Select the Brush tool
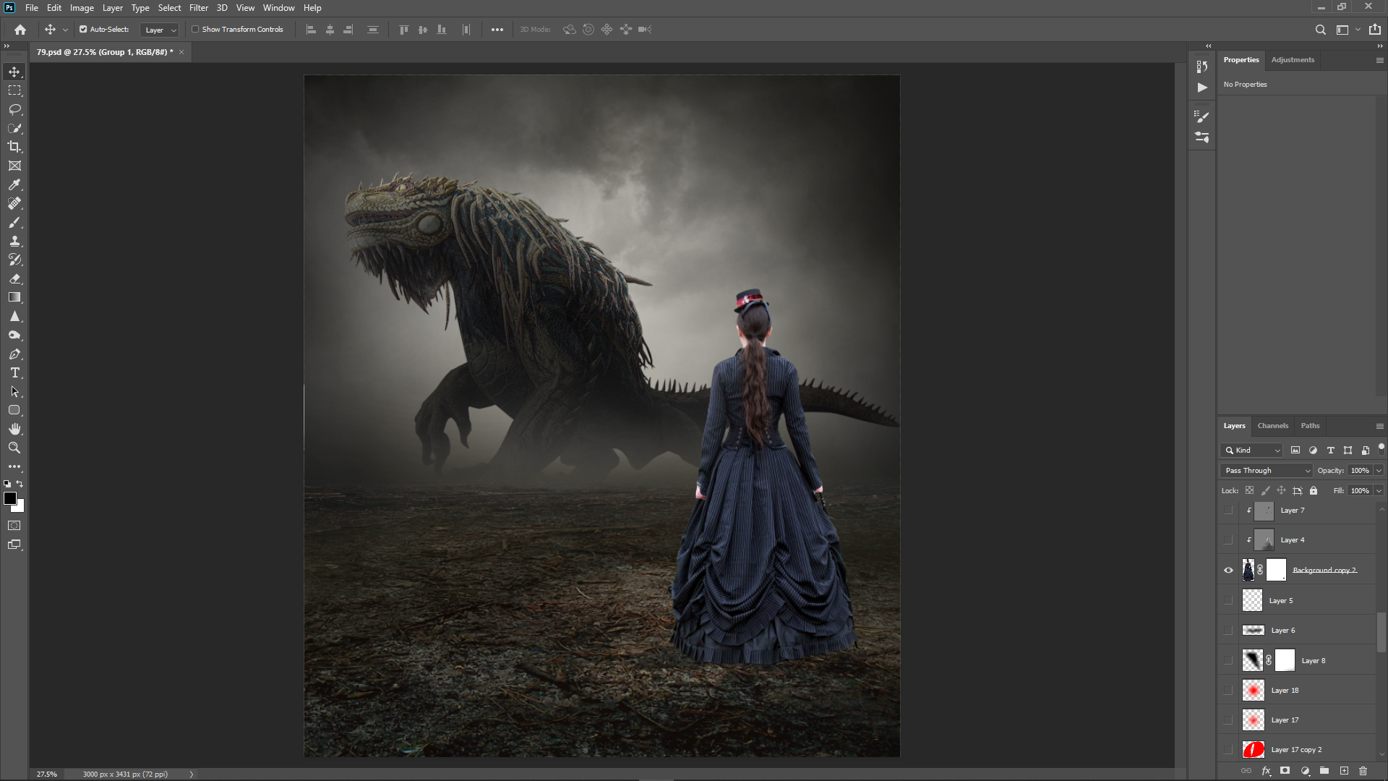 tap(14, 222)
